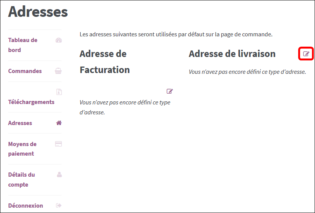Image resolution: width=315 pixels, height=213 pixels.
Task: Select Adresses in the account sidebar
Action: coord(20,123)
